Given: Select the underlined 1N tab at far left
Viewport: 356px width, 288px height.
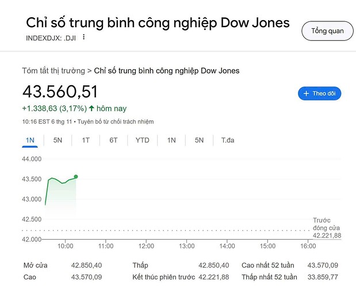Looking at the screenshot, I should (30, 140).
